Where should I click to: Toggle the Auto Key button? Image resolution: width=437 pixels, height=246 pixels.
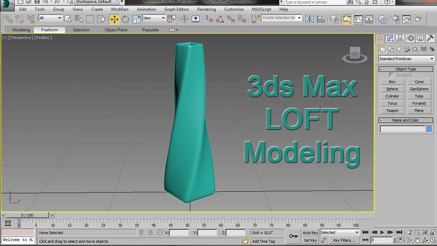310,233
